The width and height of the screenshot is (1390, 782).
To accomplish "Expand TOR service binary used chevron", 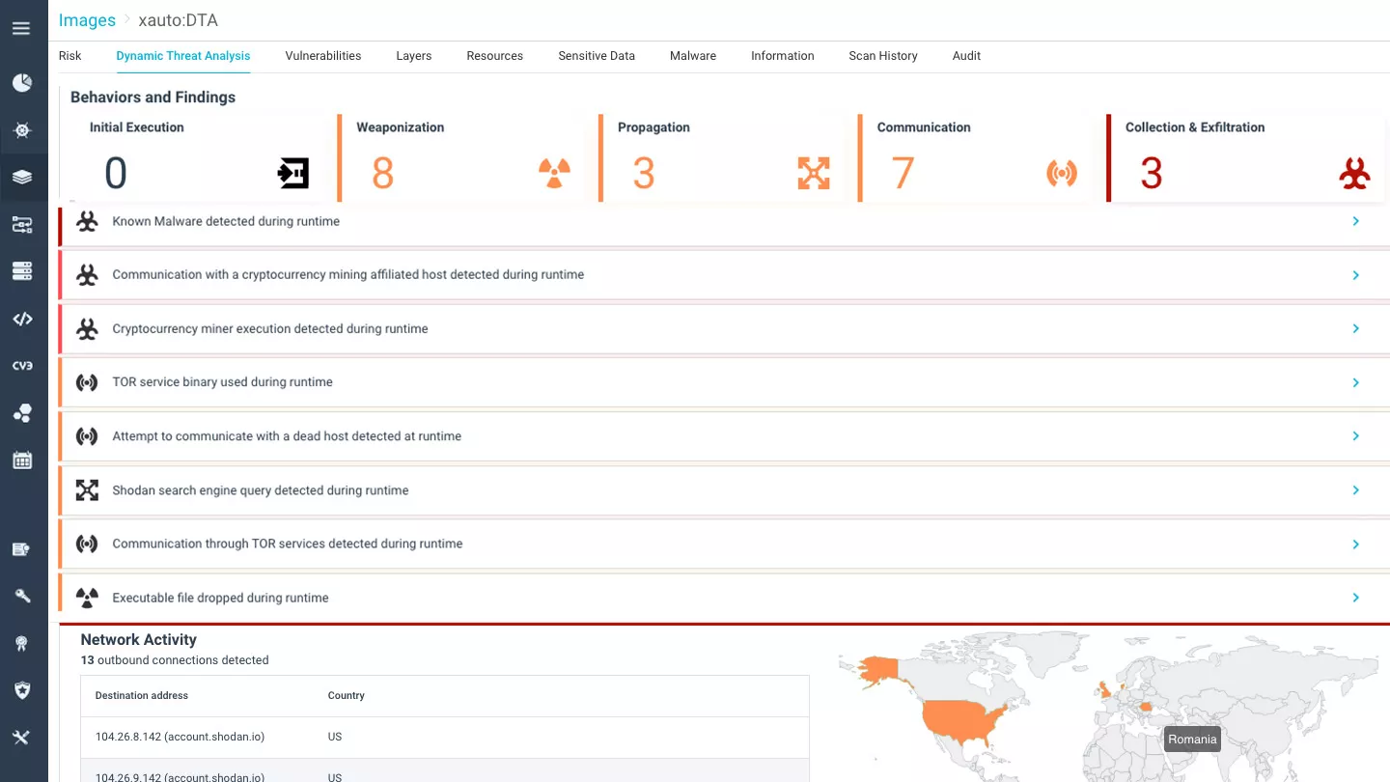I will click(x=1356, y=382).
